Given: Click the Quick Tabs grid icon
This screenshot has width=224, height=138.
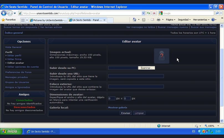Looking at the screenshot, I should [x=23, y=20].
